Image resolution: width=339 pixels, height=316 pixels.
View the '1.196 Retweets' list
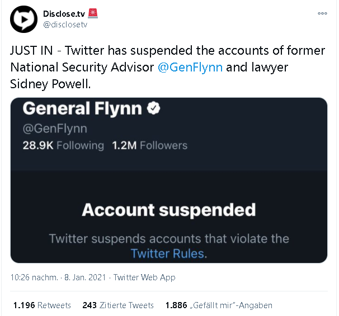pos(42,305)
